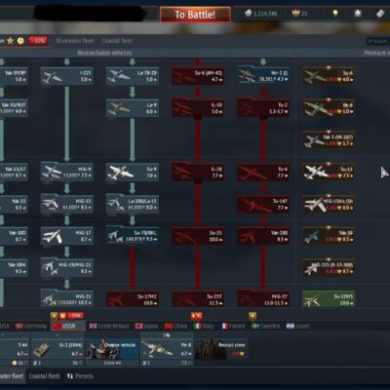Image resolution: width=390 pixels, height=390 pixels.
Task: Open the bottom Coastal fleet preset tab
Action: click(x=44, y=376)
